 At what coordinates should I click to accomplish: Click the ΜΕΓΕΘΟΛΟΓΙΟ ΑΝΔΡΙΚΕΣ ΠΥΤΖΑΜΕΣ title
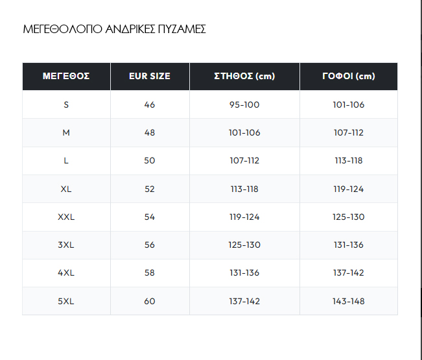114,30
